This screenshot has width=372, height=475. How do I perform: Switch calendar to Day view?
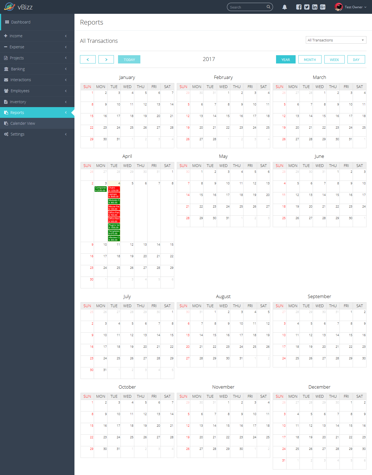click(356, 60)
